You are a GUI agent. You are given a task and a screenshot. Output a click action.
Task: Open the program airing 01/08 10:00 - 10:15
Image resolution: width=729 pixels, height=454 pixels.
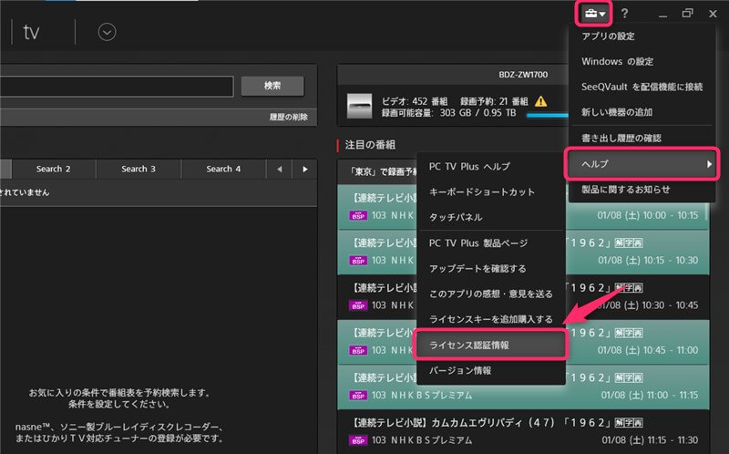coord(523,207)
